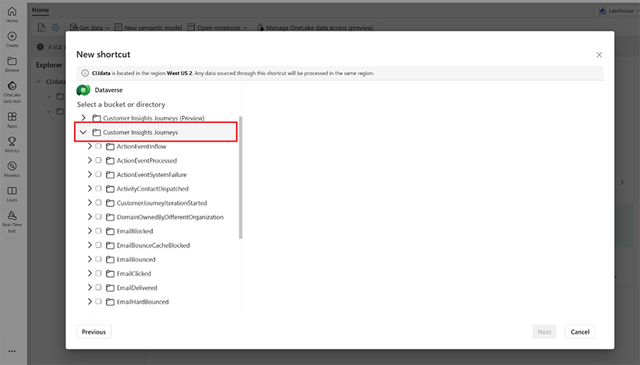The image size is (640, 365).
Task: Open the Open notebook dropdown
Action: [218, 27]
